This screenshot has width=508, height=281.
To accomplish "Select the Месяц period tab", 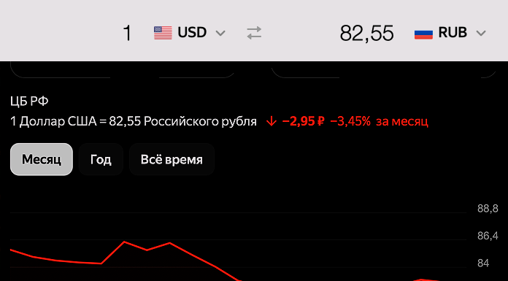I will click(42, 159).
